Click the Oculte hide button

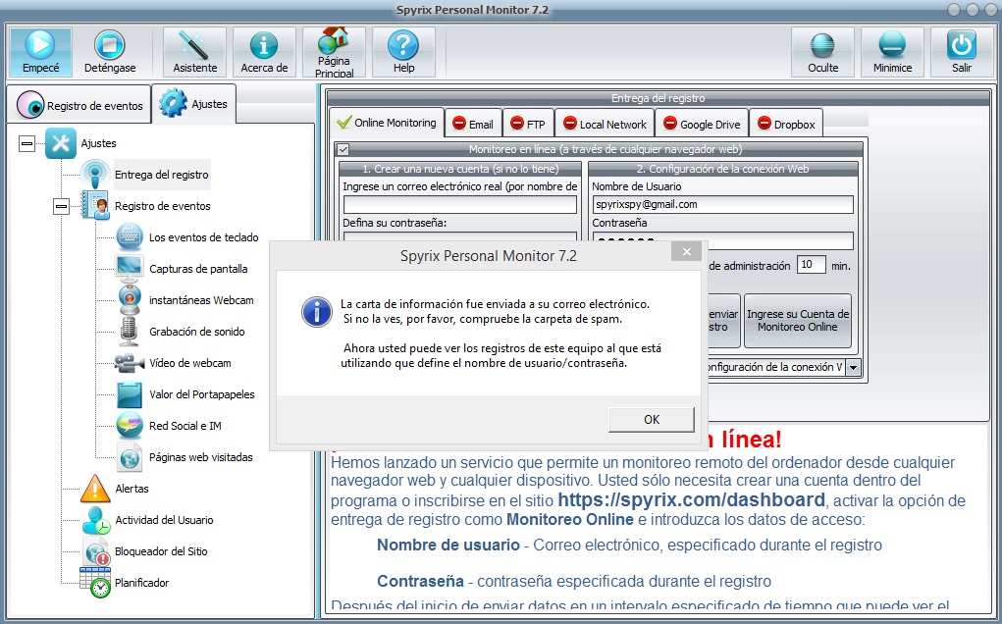822,52
